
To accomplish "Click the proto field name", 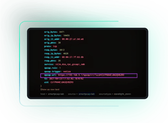I will click(x=48, y=46).
